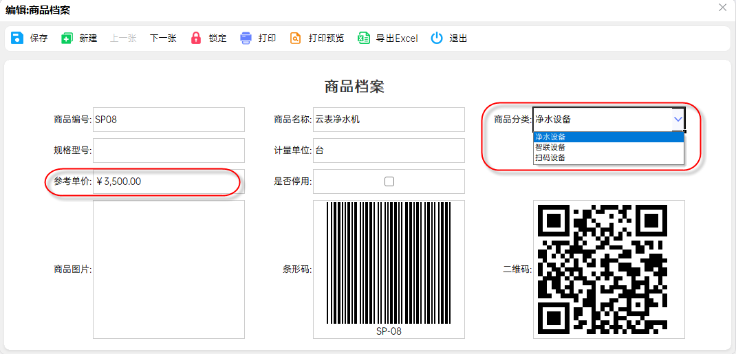
Task: Click the empty 规格型号 input field
Action: [x=169, y=151]
